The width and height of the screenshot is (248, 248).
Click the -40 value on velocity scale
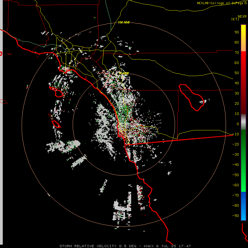(236, 165)
